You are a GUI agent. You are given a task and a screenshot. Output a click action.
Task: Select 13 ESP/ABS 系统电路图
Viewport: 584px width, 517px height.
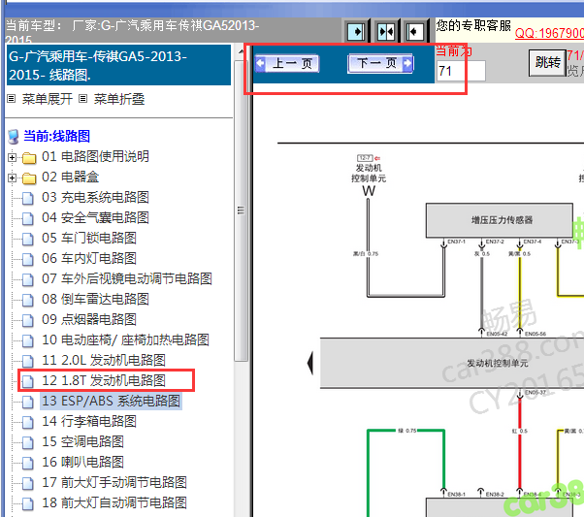coord(111,402)
